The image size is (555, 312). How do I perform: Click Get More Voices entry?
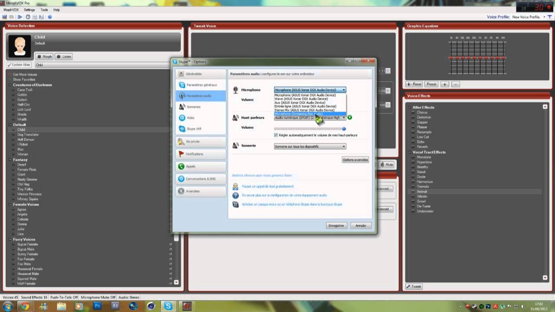(25, 75)
